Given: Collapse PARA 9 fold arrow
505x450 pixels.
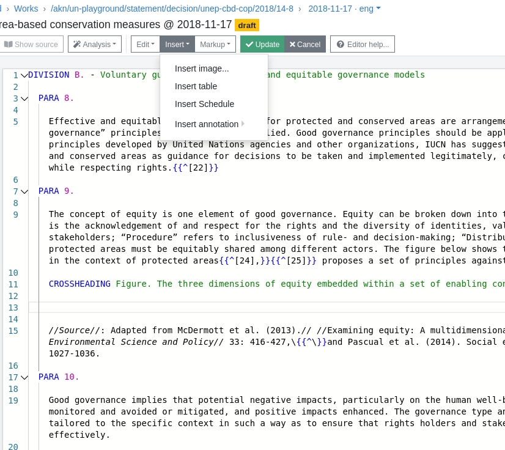Looking at the screenshot, I should tap(24, 191).
